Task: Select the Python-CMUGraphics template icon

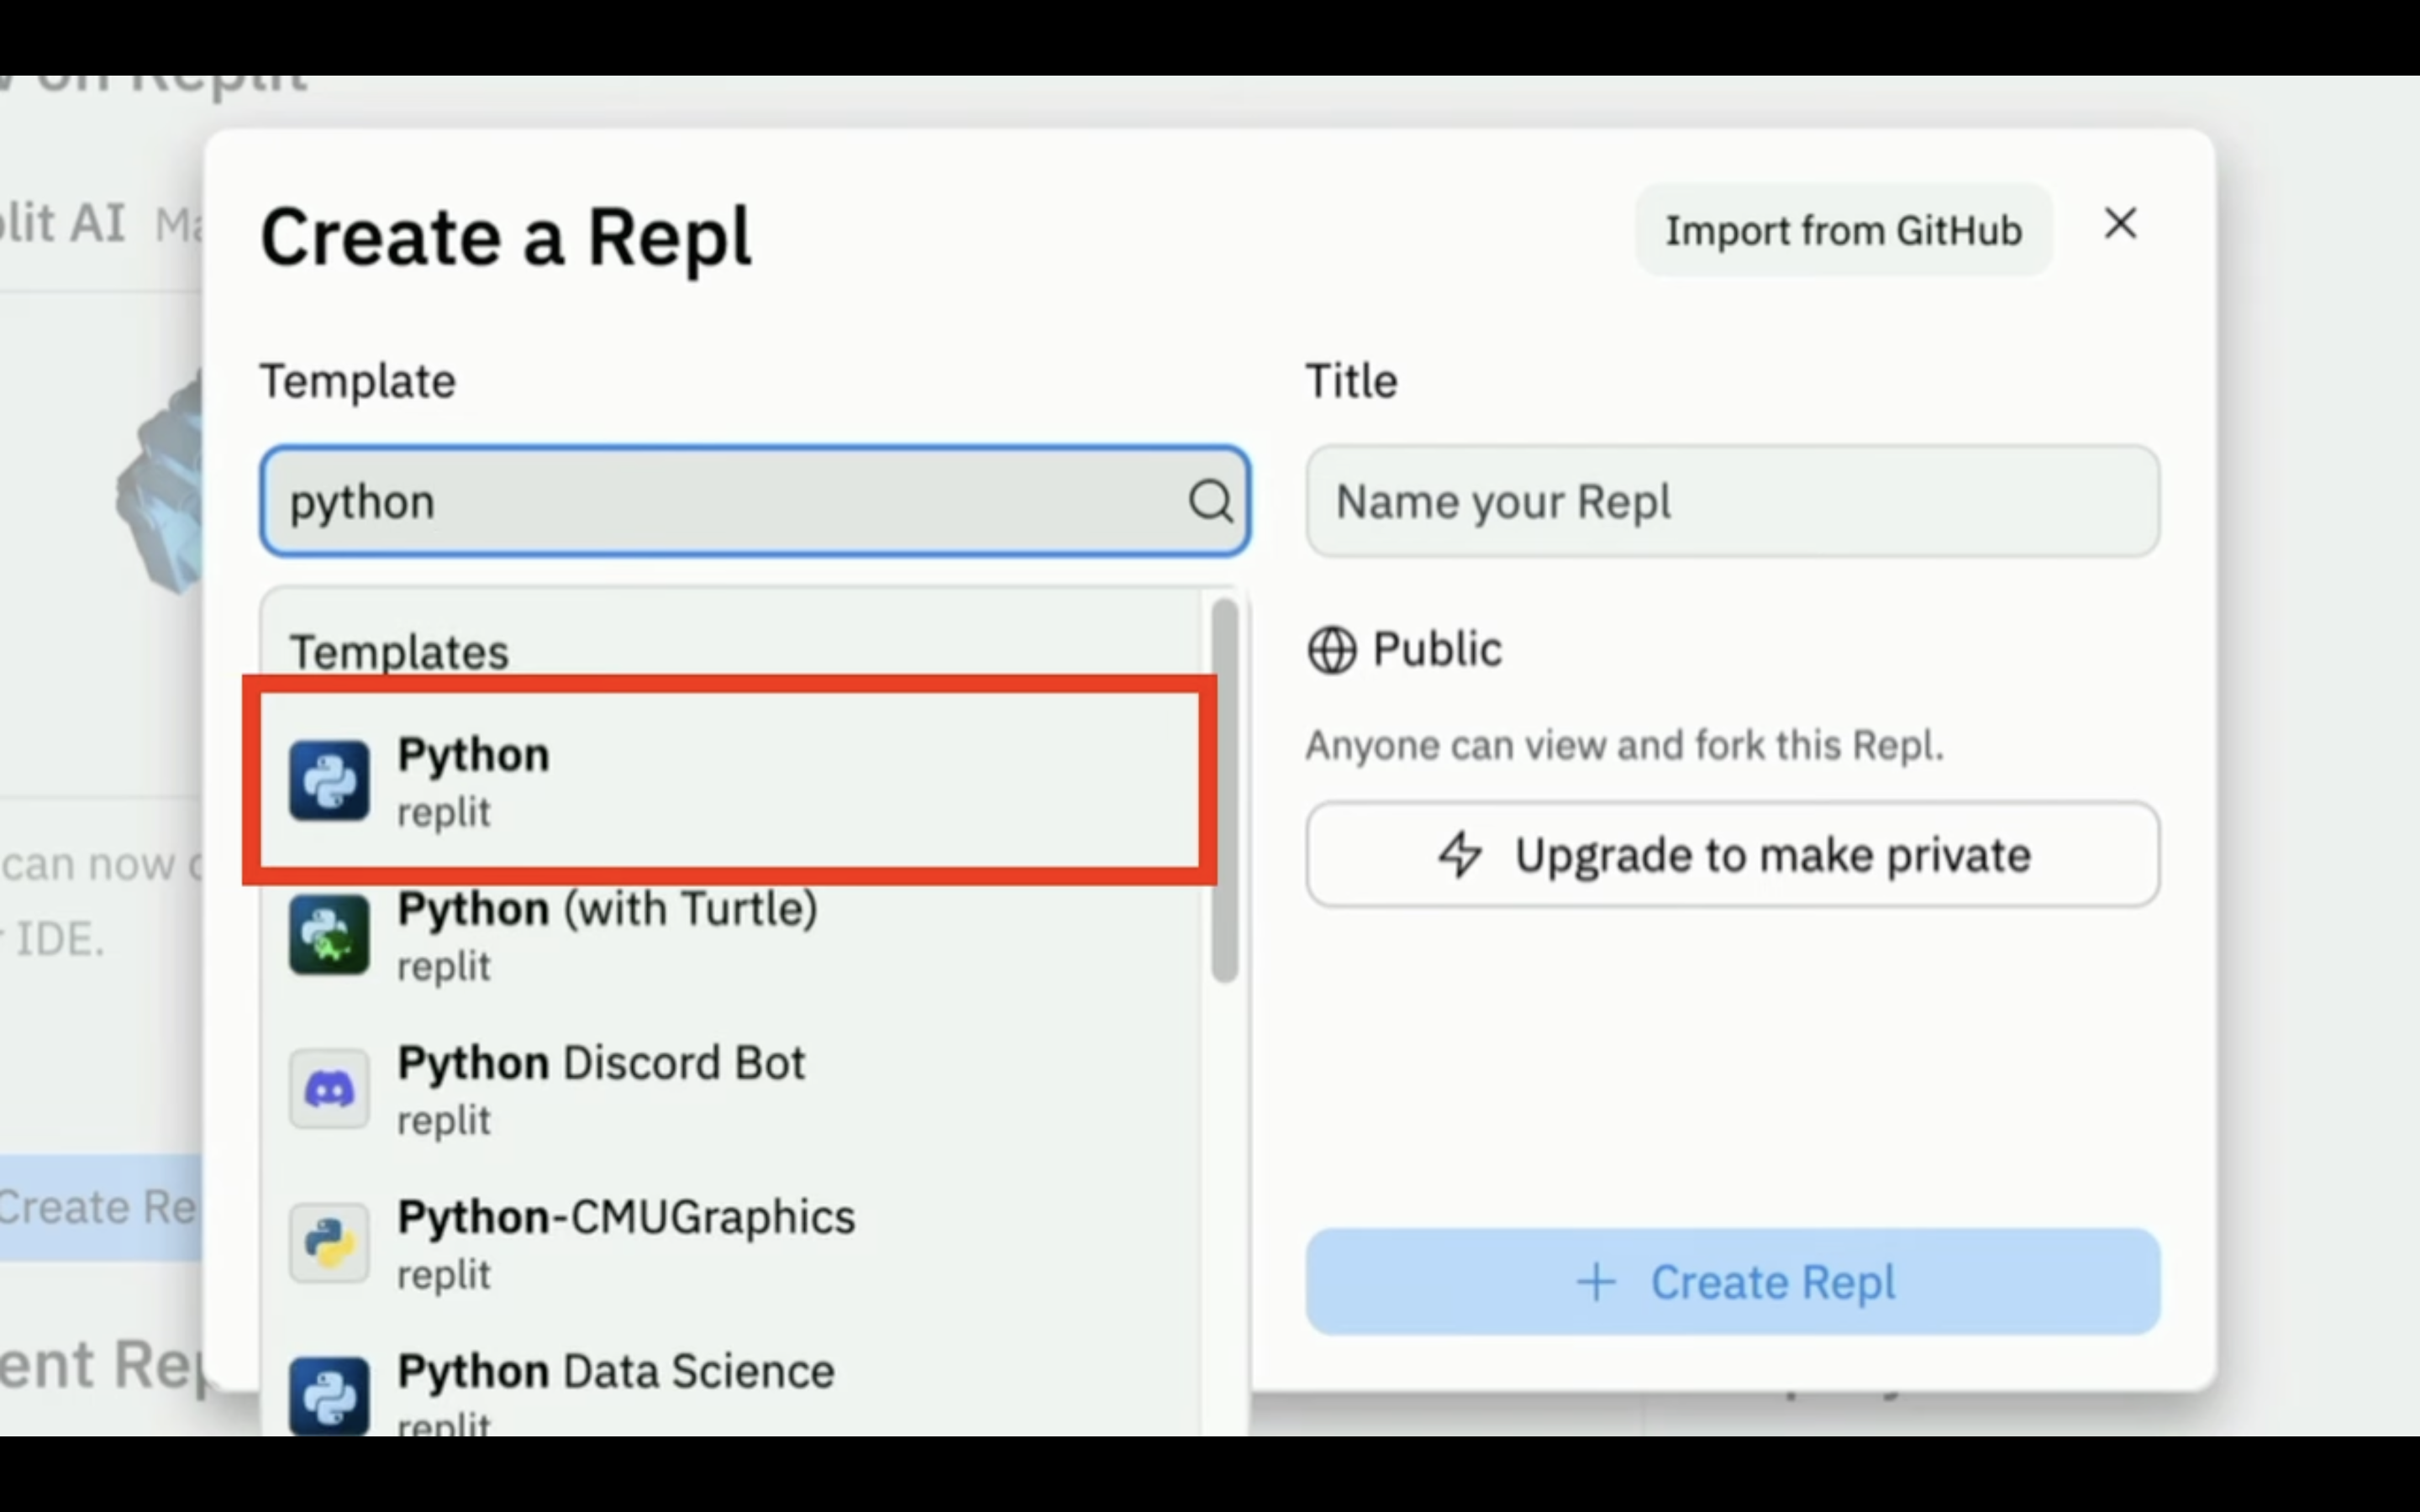Action: [329, 1243]
